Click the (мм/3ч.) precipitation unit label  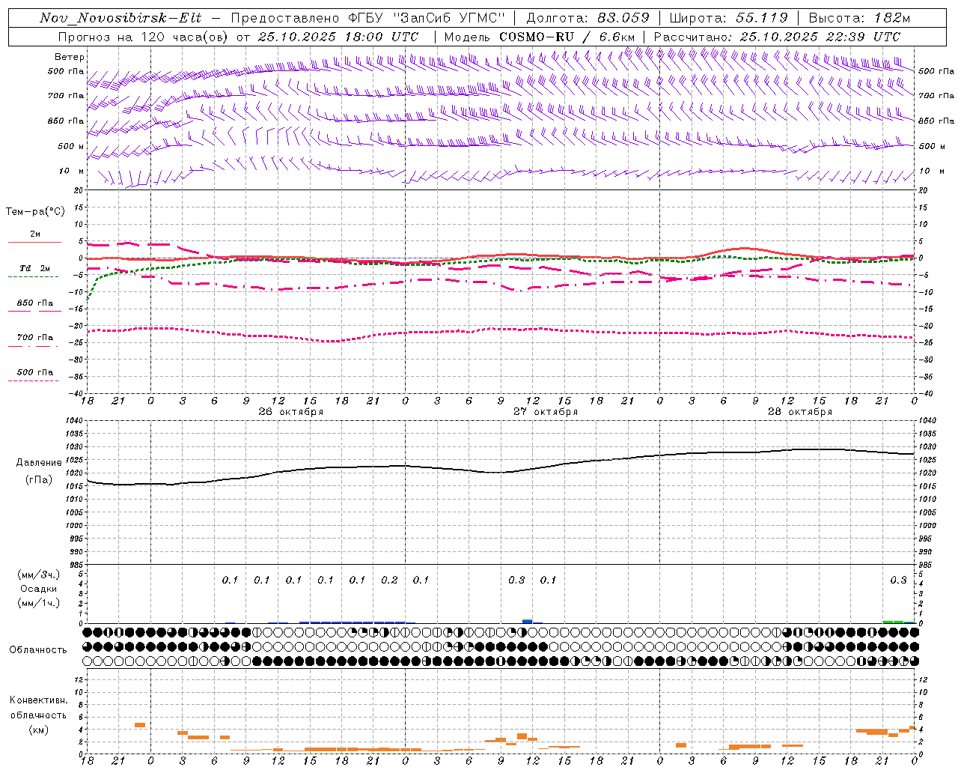coord(39,575)
